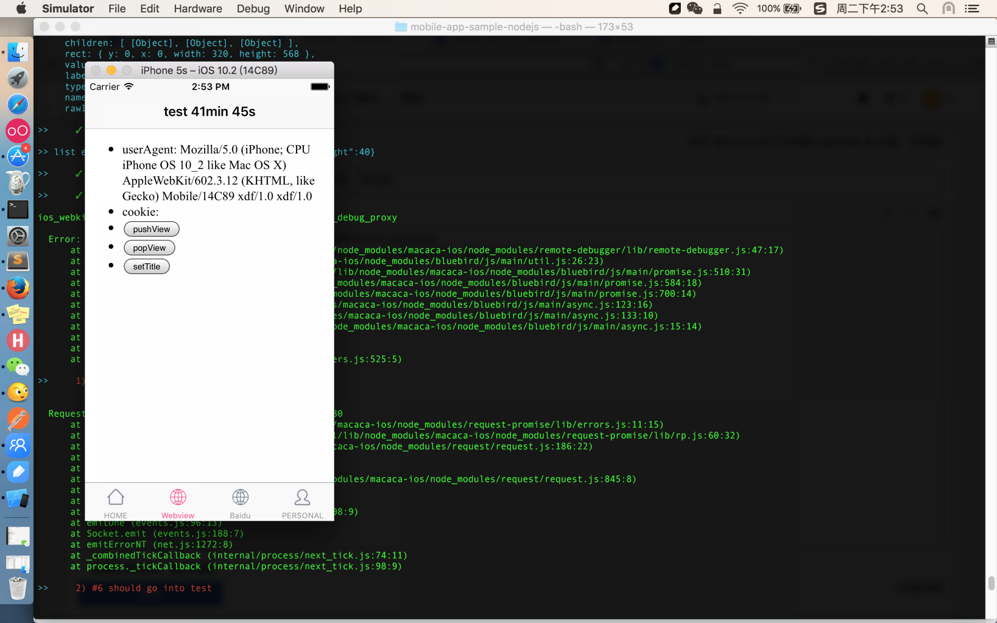The image size is (997, 623).
Task: Open the red H app in Dock
Action: 18,341
